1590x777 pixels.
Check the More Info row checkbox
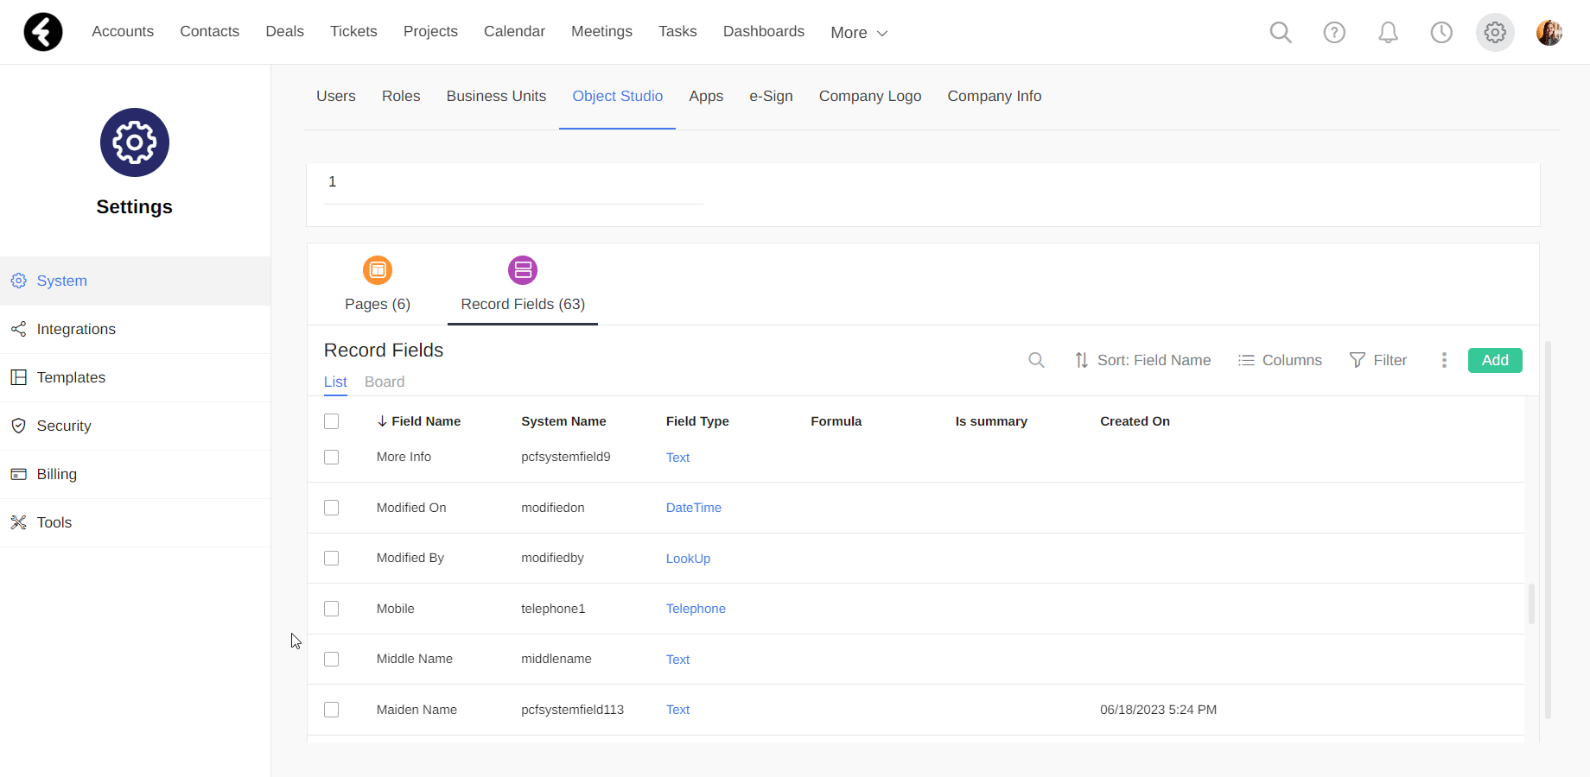tap(331, 457)
